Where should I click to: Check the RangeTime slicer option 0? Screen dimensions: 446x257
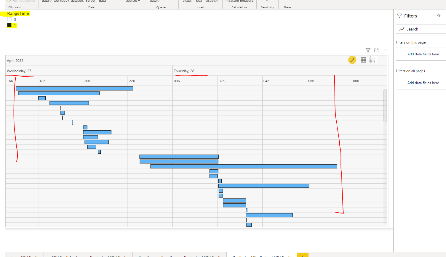9,19
